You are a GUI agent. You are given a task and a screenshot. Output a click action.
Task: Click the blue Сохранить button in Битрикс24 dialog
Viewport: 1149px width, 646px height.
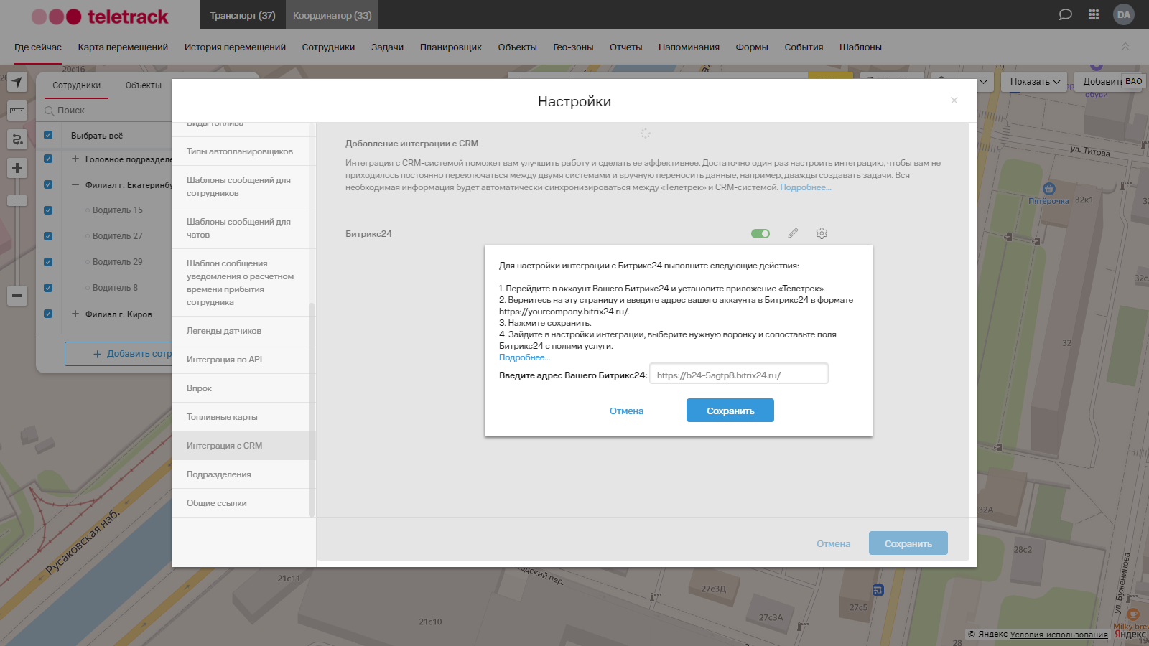click(730, 411)
